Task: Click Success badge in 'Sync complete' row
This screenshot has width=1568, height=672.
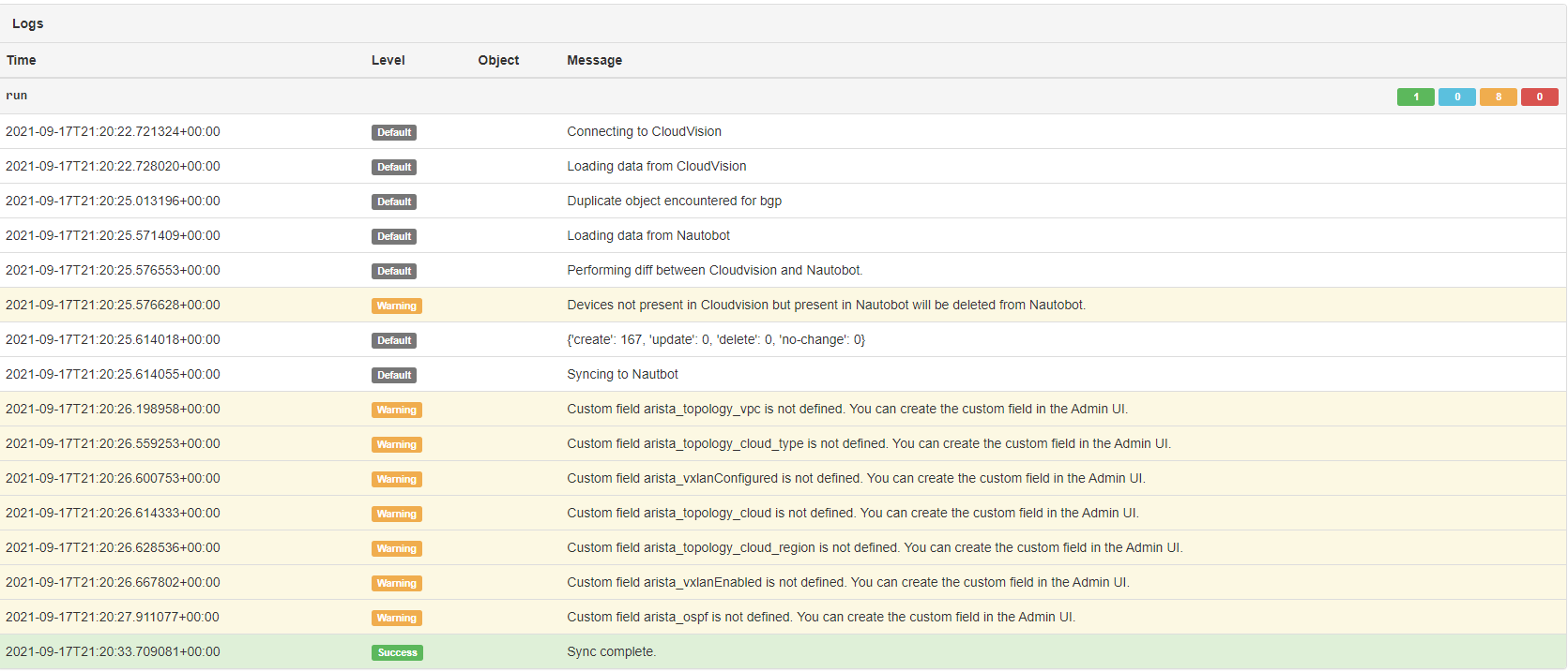Action: [398, 652]
